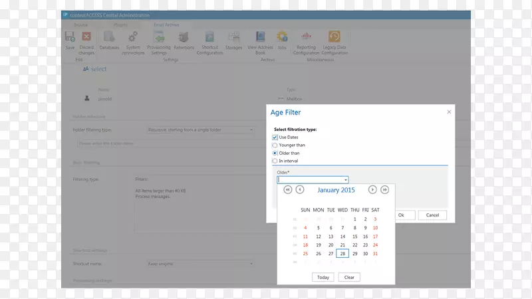This screenshot has width=532, height=299.
Task: Select January 25 in the calendar
Action: pyautogui.click(x=305, y=254)
